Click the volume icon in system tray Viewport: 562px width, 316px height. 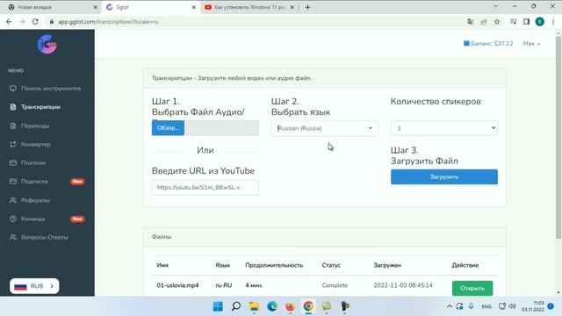513,306
